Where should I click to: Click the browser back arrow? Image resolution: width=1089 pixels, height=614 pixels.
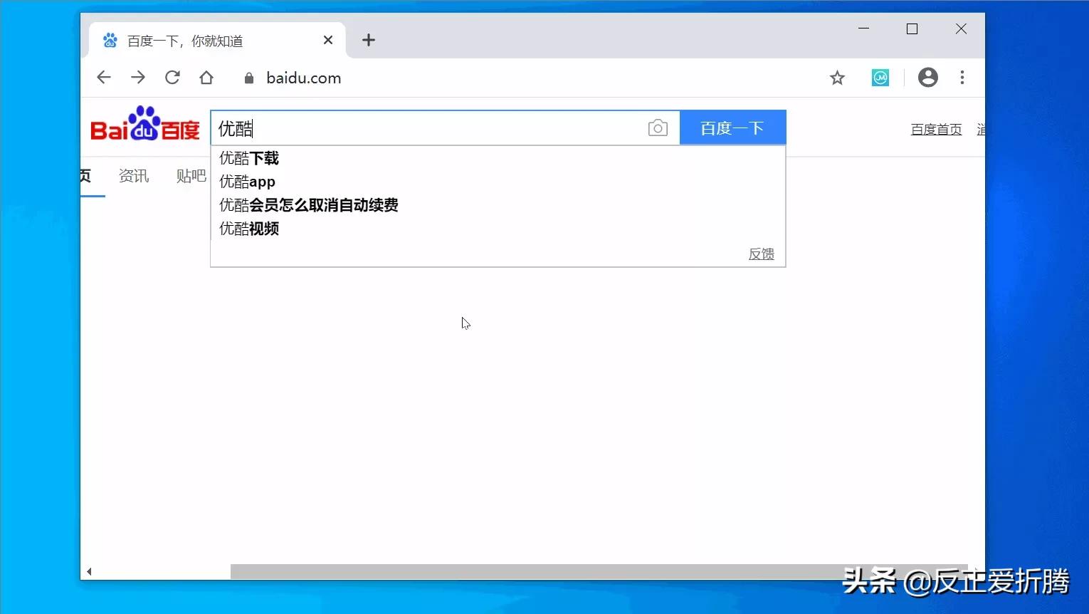[x=104, y=78]
